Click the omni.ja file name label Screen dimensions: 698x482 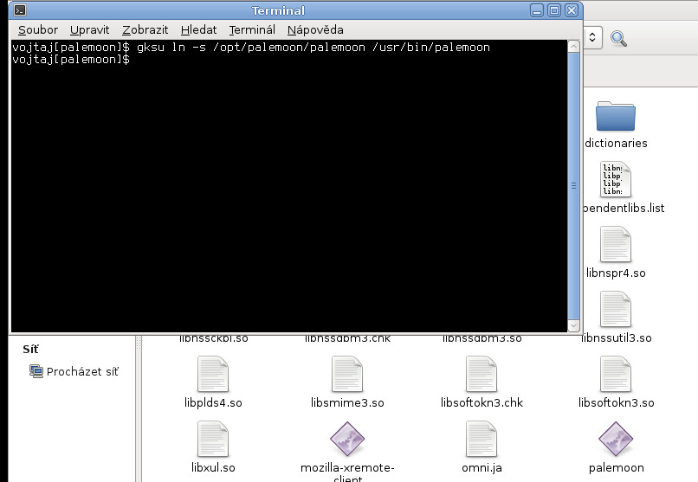tap(481, 468)
